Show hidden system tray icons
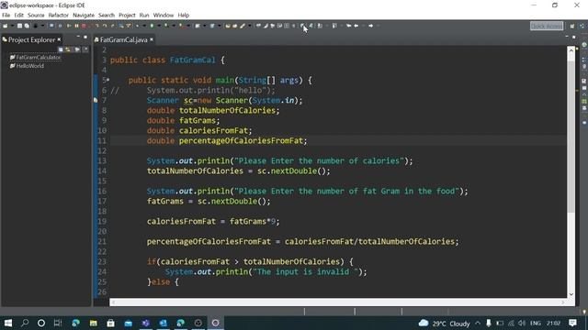Viewport: 588px width, 330px height. (478, 324)
